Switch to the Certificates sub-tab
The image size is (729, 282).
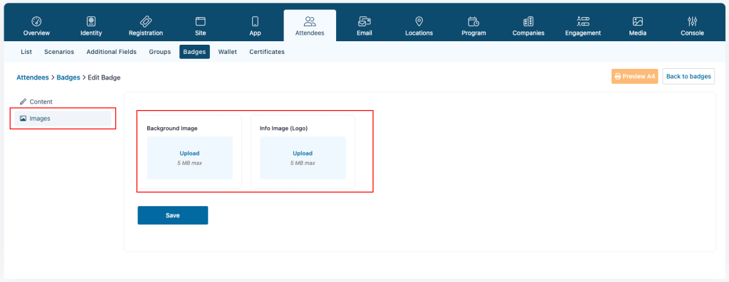(267, 52)
